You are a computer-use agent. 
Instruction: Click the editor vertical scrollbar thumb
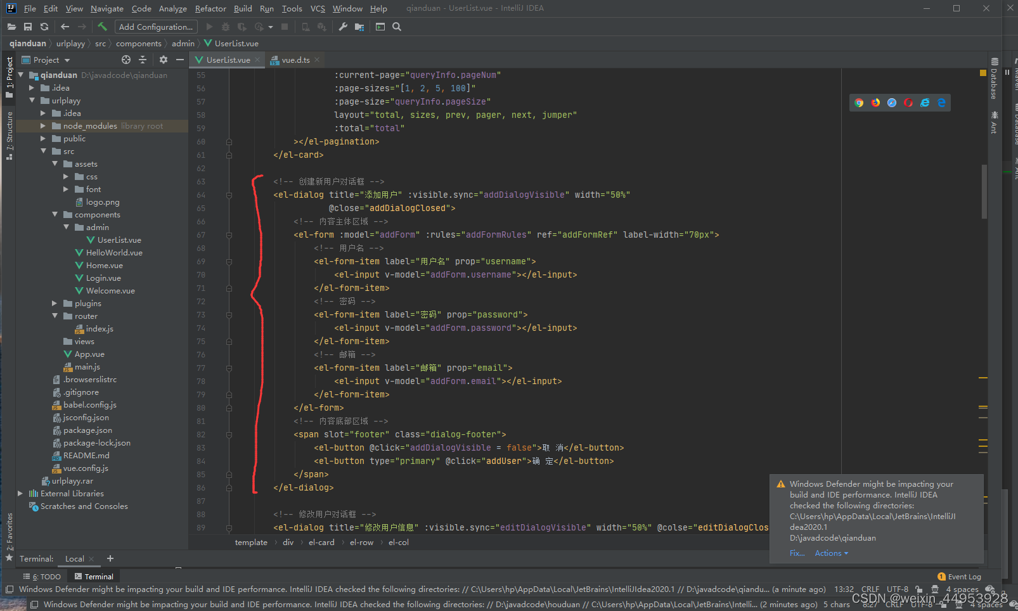click(x=984, y=191)
